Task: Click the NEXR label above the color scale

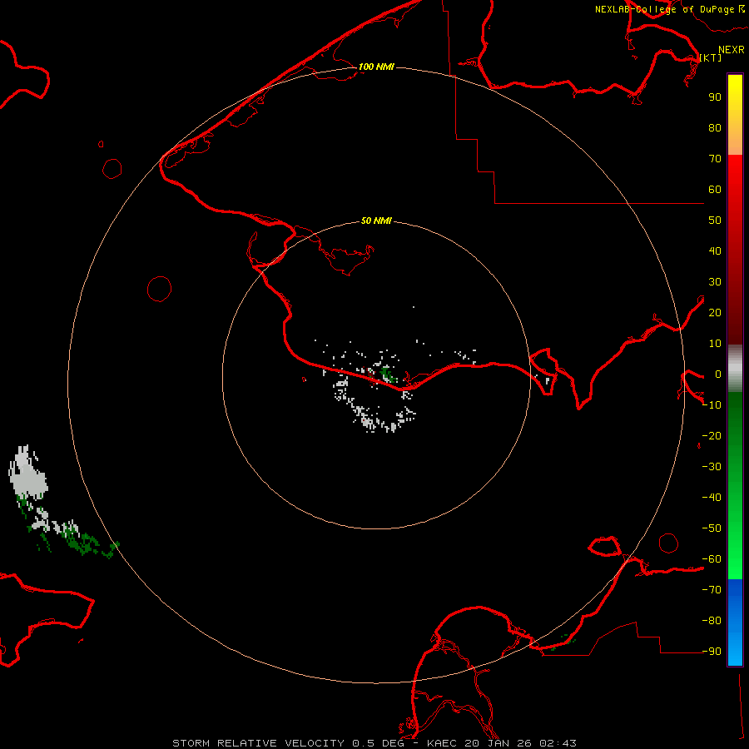Action: [x=732, y=50]
